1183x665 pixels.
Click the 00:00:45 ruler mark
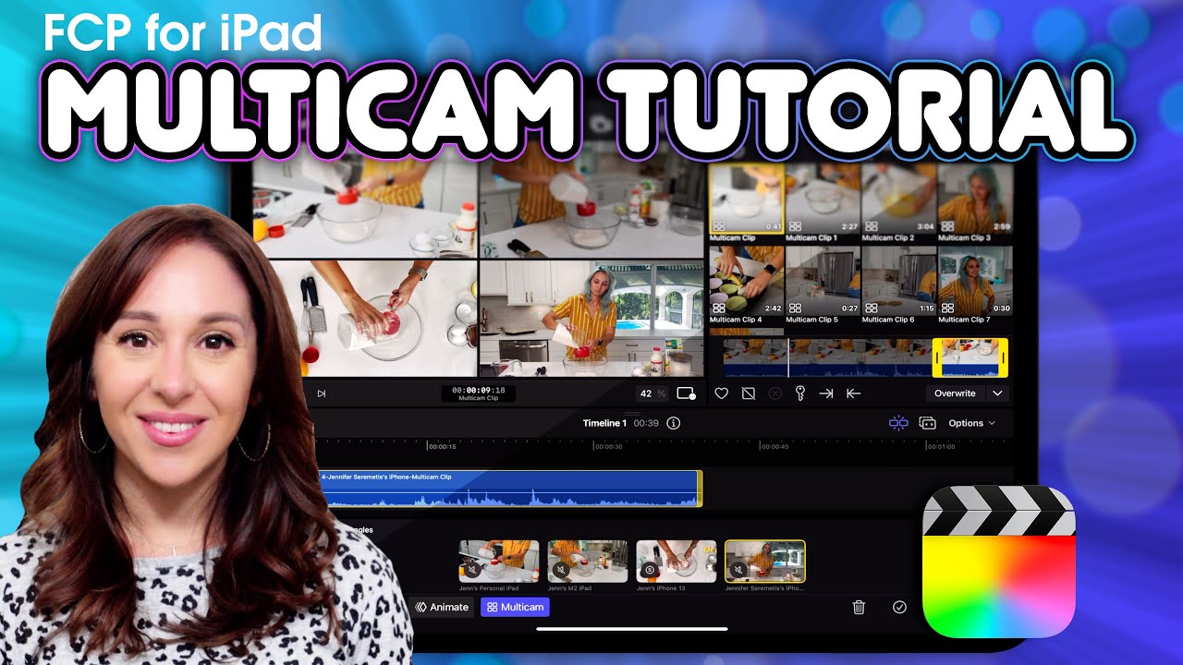pyautogui.click(x=774, y=447)
